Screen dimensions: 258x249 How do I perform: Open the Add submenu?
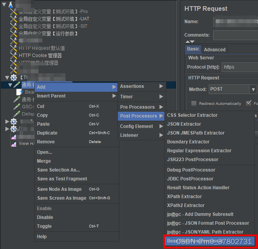click(76, 87)
